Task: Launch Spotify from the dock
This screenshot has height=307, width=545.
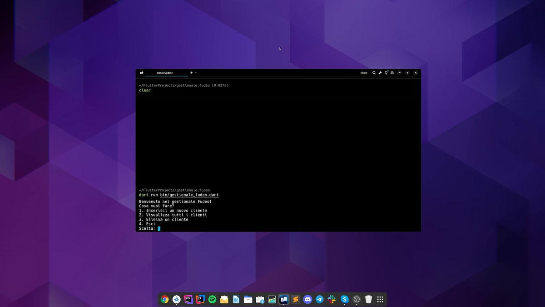Action: [212, 299]
